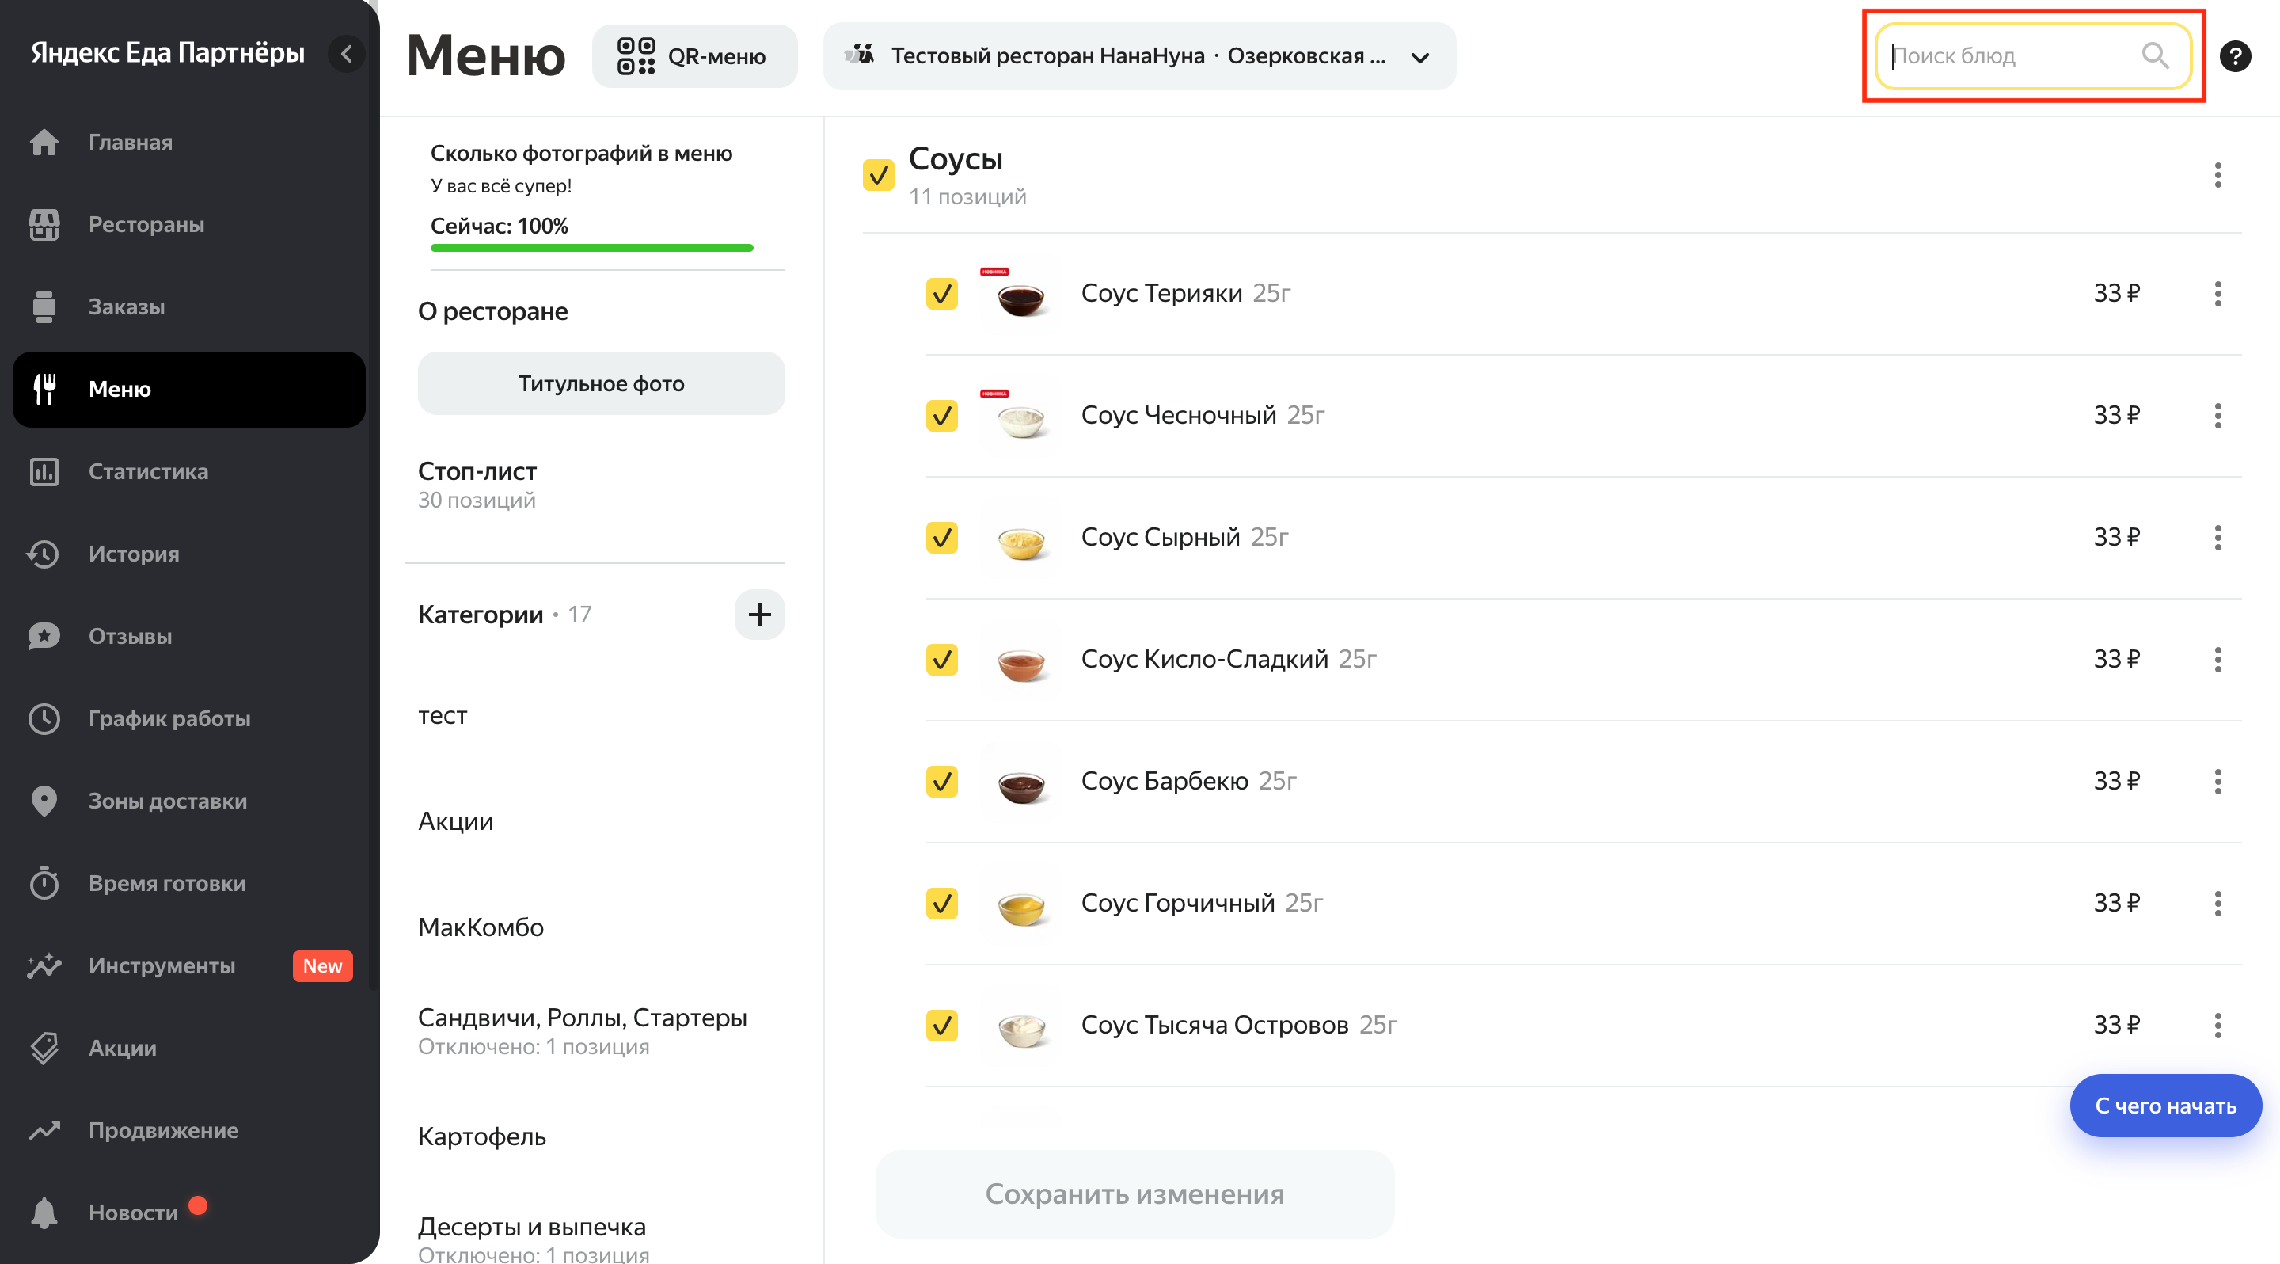Click Сохранить изменения button
This screenshot has height=1264, width=2280.
coord(1134,1194)
